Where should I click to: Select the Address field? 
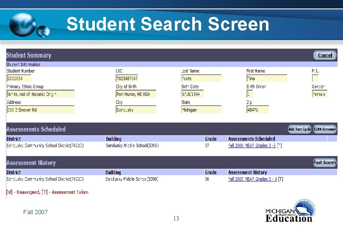pyautogui.click(x=41, y=109)
